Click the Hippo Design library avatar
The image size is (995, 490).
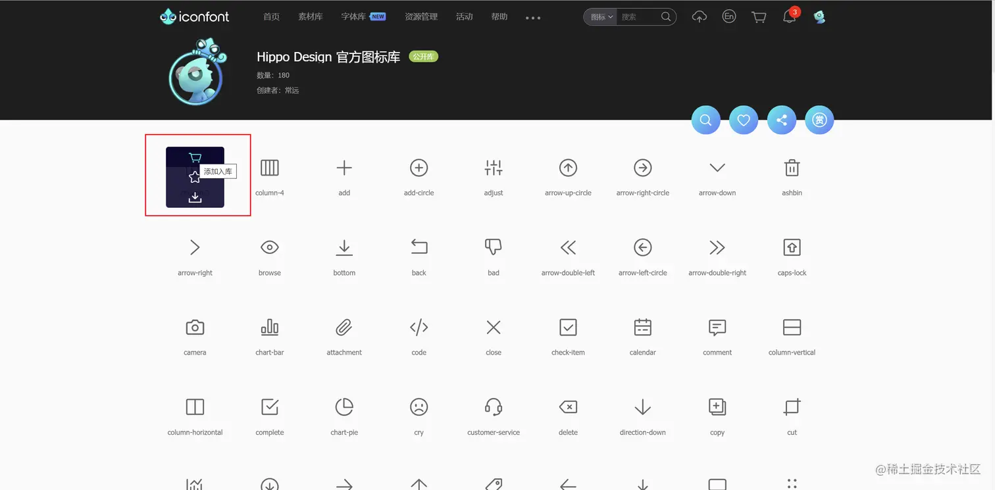point(197,72)
